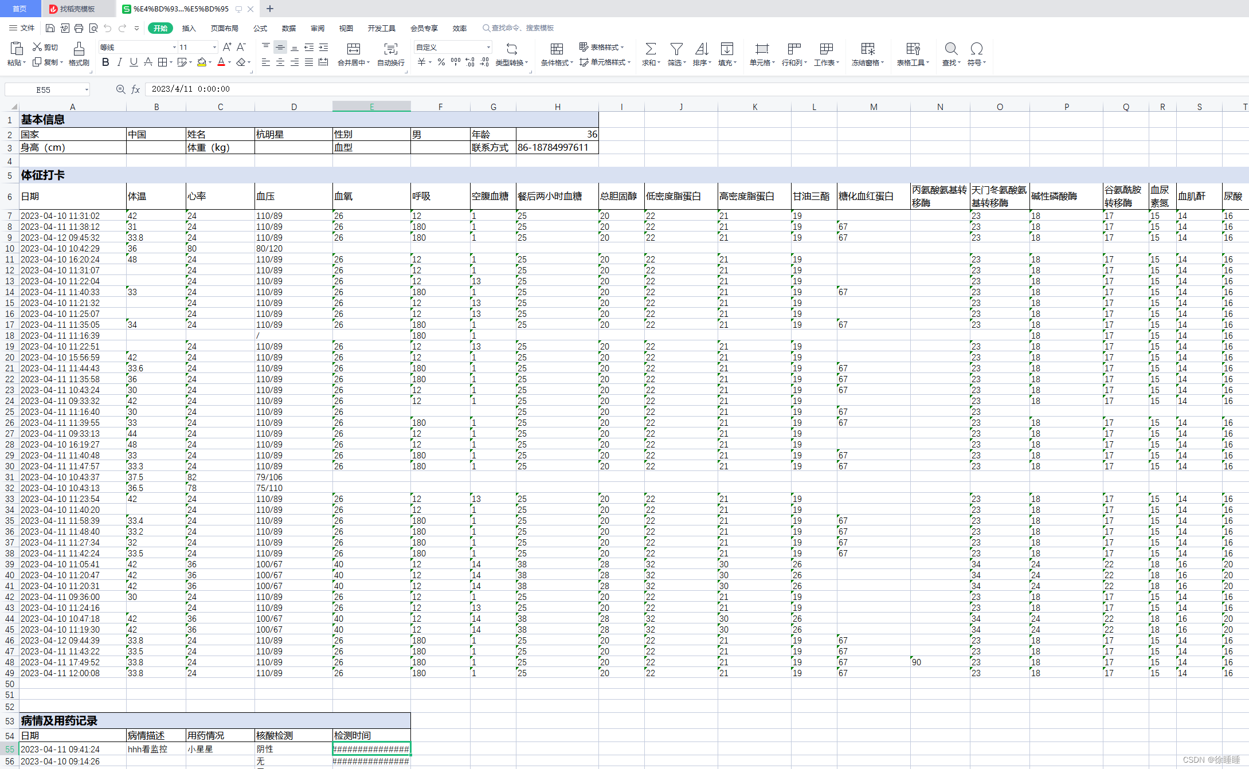The image size is (1249, 769).
Task: Click the AutoSum (求和) sigma icon
Action: click(651, 49)
